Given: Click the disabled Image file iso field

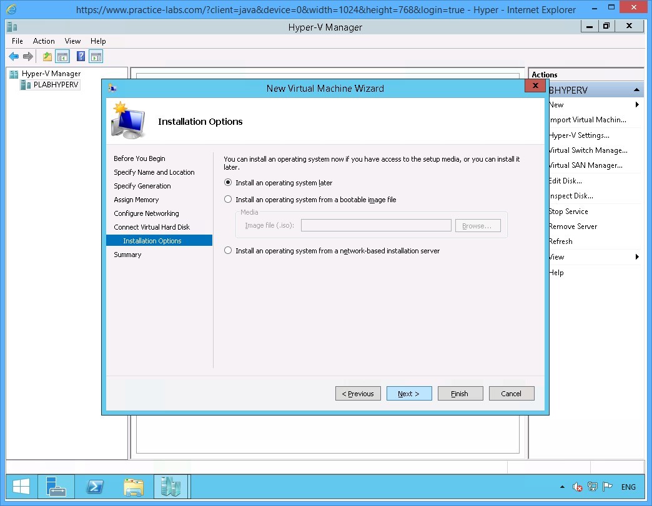Looking at the screenshot, I should pyautogui.click(x=376, y=225).
